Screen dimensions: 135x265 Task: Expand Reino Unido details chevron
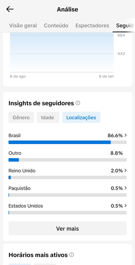point(126,171)
